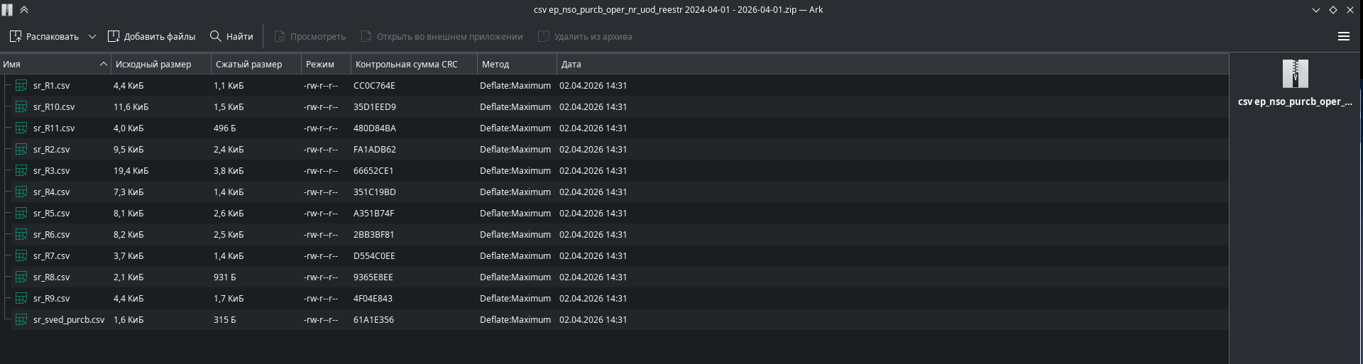Click the Добавить файлы add-files icon
The height and width of the screenshot is (364, 1363).
[x=114, y=36]
